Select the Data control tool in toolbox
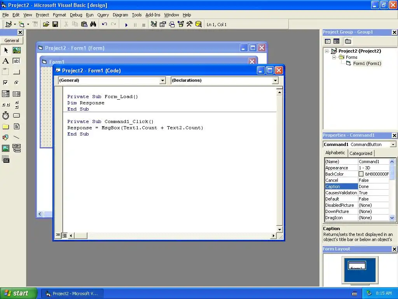This screenshot has width=398, height=299. (x=16, y=148)
